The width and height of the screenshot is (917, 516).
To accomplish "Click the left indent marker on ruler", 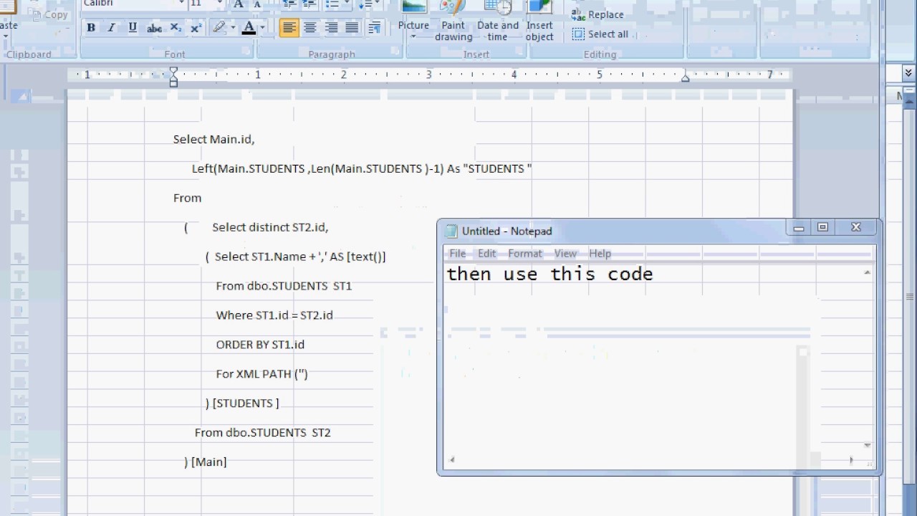I will pos(173,77).
